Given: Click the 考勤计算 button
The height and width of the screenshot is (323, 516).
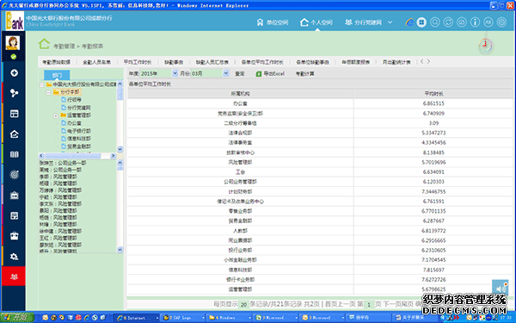Looking at the screenshot, I should 304,74.
